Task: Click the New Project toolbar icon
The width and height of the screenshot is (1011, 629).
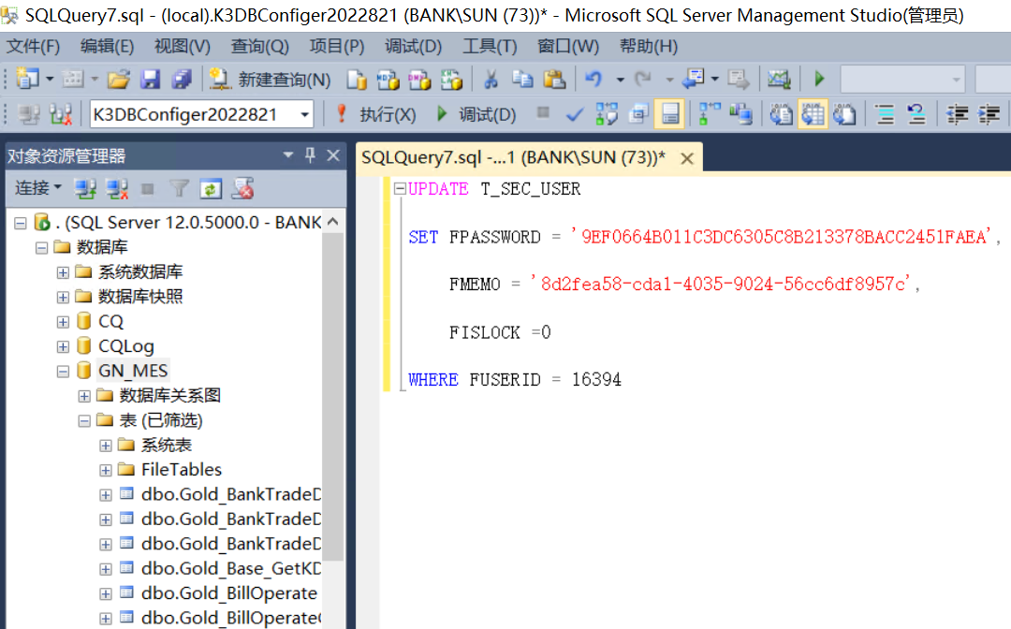Action: (x=27, y=79)
